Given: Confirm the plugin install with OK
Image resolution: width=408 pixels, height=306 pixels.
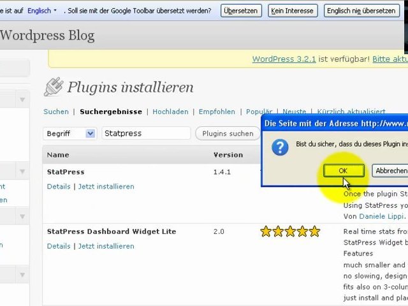Looking at the screenshot, I should [343, 171].
